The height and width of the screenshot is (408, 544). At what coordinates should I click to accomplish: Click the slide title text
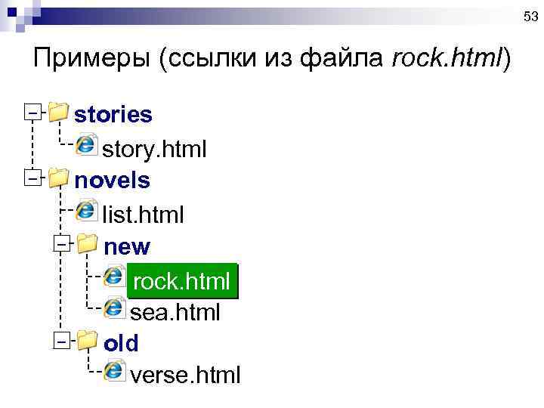click(x=272, y=59)
